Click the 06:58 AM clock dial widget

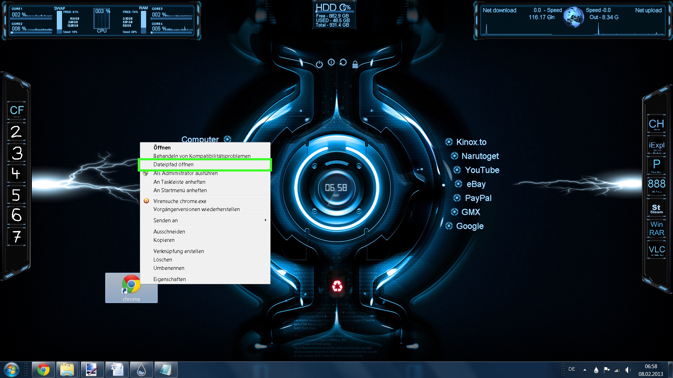pos(336,188)
